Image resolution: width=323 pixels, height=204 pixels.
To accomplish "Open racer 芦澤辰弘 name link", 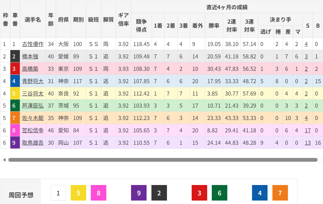I will [x=33, y=106].
